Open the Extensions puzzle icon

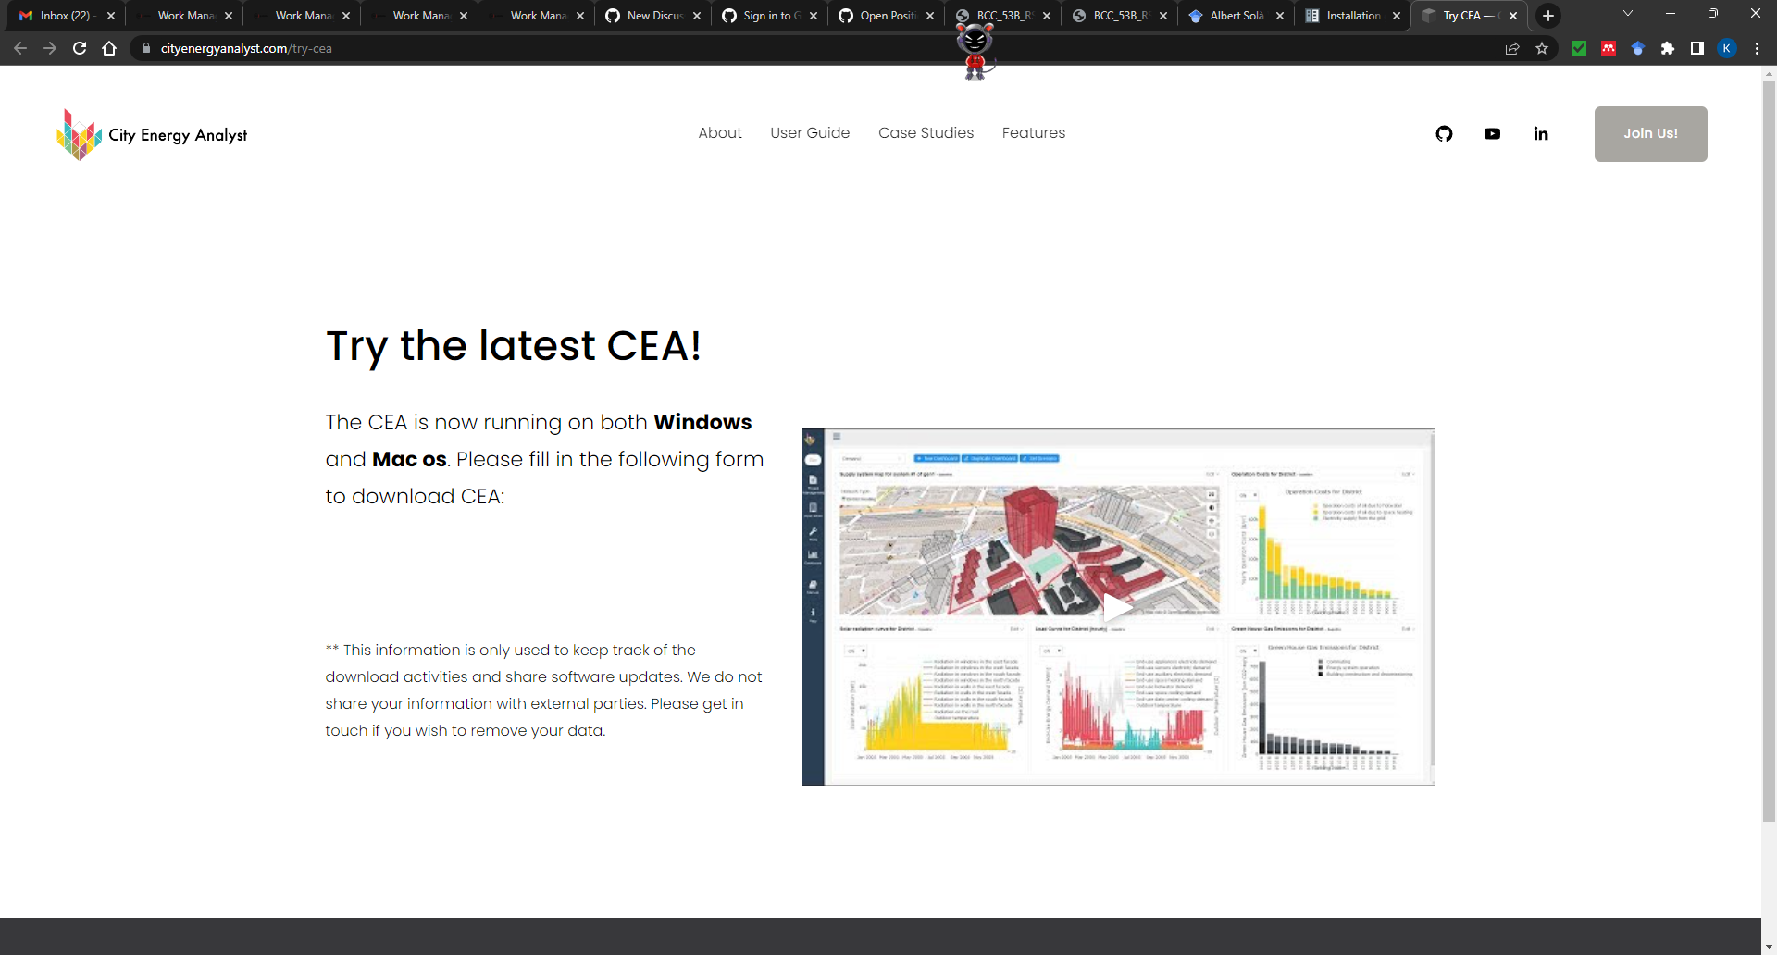click(1668, 48)
